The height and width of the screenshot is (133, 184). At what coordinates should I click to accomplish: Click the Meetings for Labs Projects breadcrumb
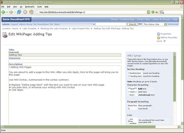pos(54,29)
